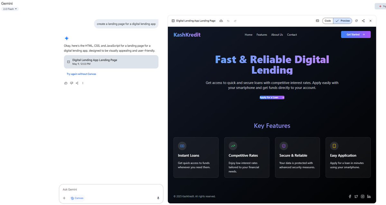Click the Instant Loans card icon
Viewport: 386px width, 205px height.
tap(182, 146)
